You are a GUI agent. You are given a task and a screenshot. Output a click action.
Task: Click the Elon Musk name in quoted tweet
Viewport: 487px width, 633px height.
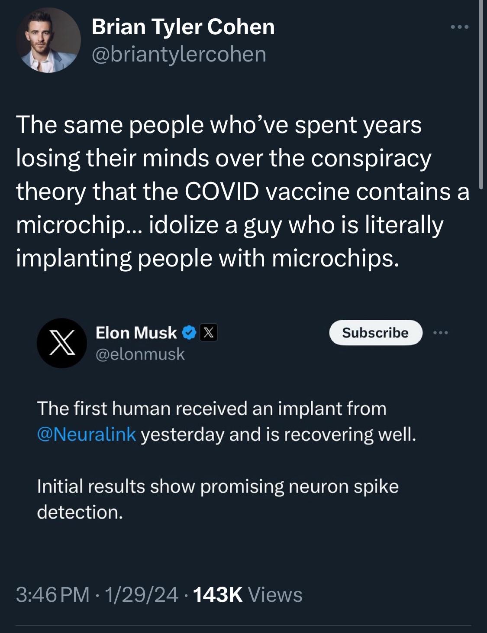136,333
